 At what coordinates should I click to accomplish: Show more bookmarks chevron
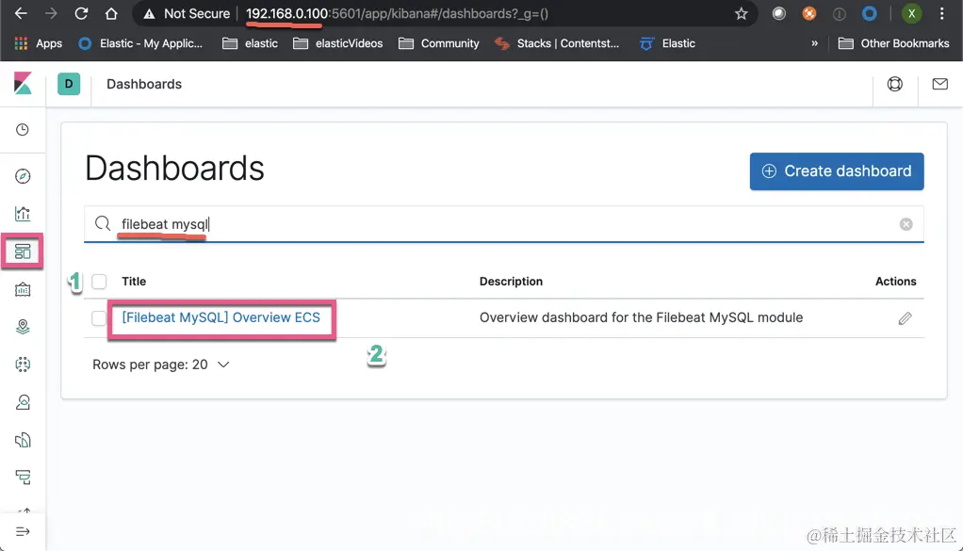point(814,43)
